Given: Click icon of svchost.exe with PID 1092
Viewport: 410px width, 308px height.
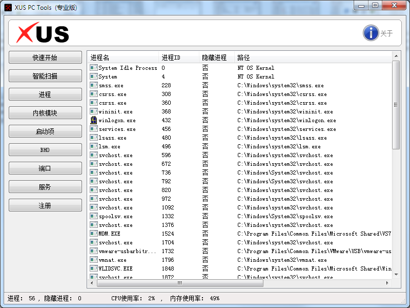Looking at the screenshot, I should tap(93, 207).
